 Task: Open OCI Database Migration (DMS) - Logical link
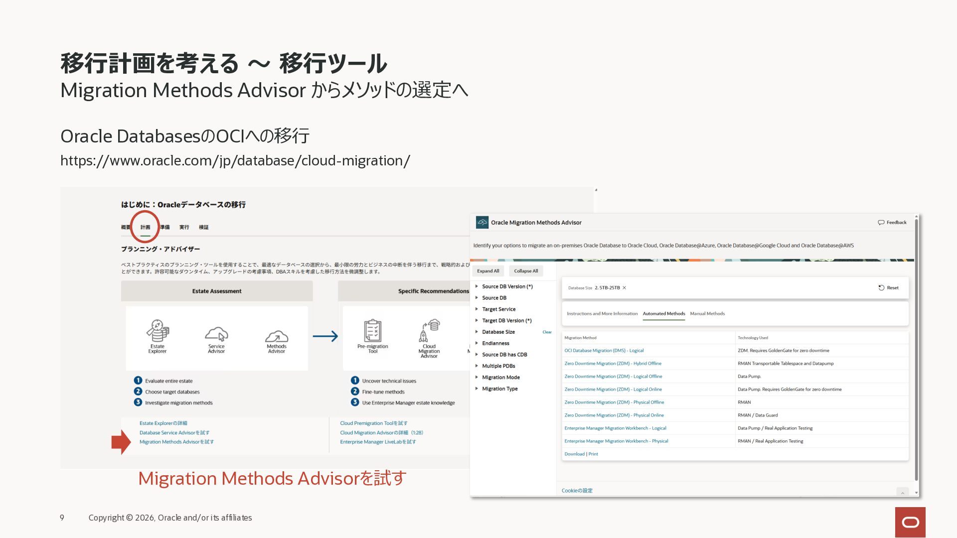604,351
